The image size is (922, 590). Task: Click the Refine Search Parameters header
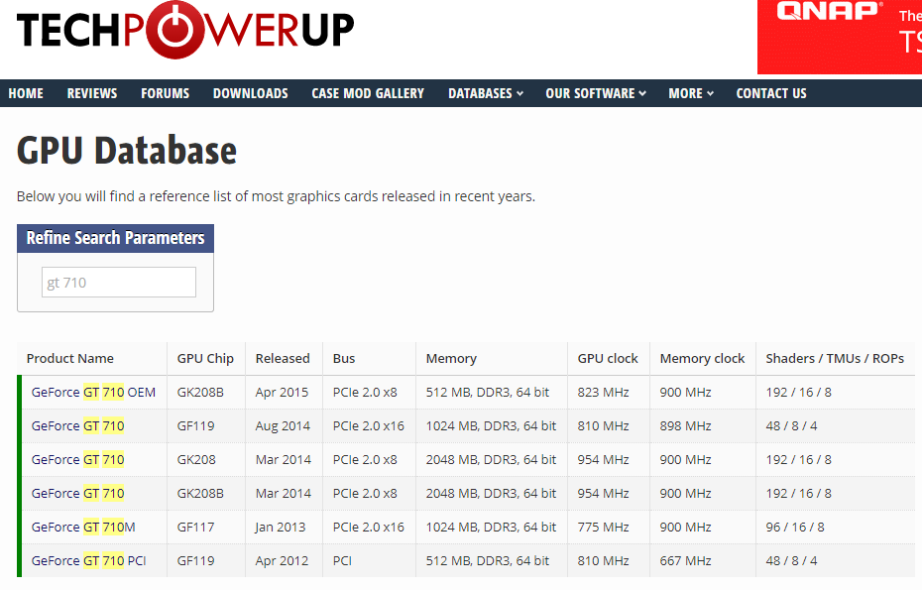pyautogui.click(x=115, y=238)
